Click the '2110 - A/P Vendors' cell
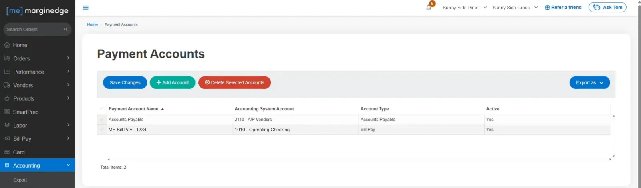Viewport: 641px width, 188px height. [x=296, y=119]
